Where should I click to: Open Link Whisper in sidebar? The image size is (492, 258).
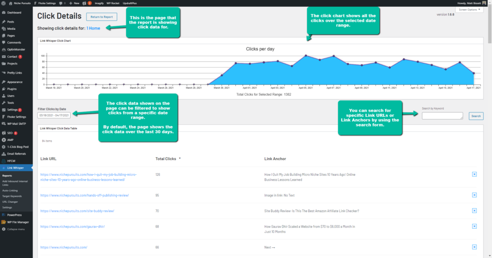coord(15,168)
